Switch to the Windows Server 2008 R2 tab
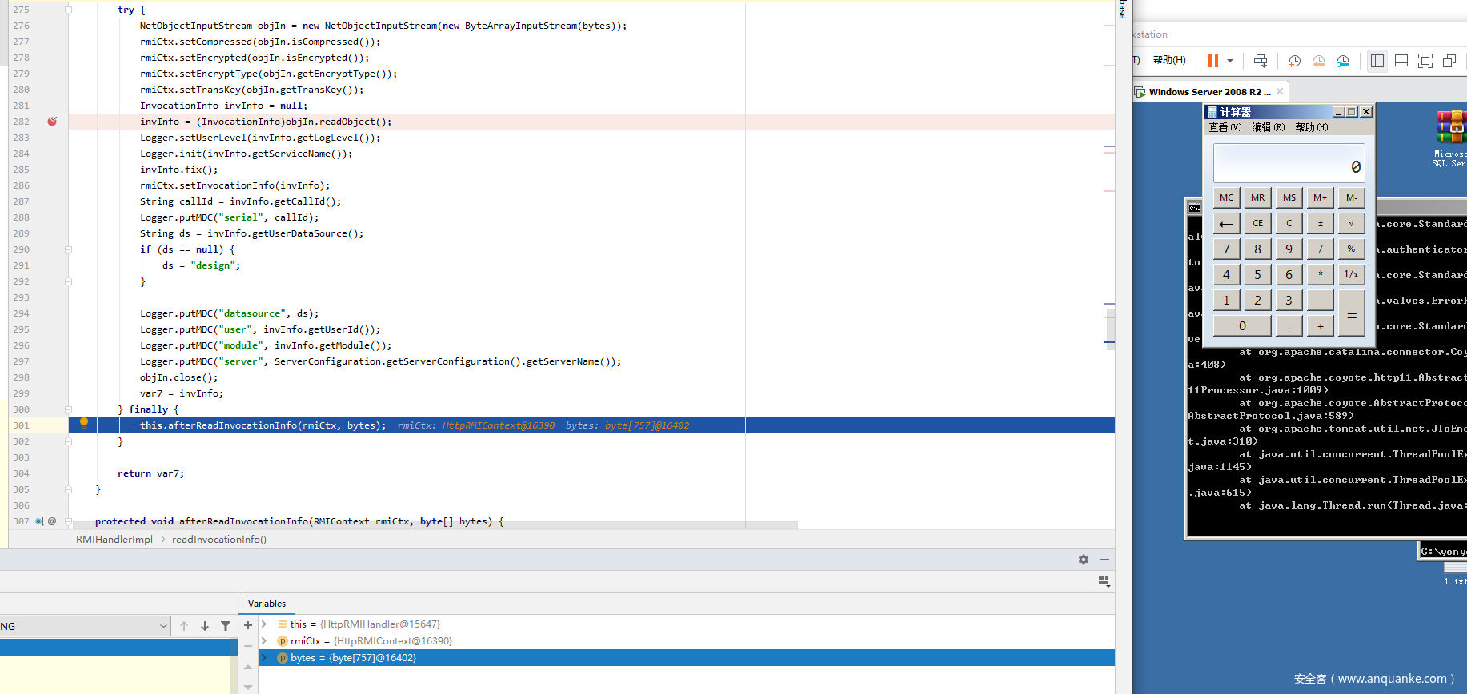The image size is (1467, 694). (1208, 92)
